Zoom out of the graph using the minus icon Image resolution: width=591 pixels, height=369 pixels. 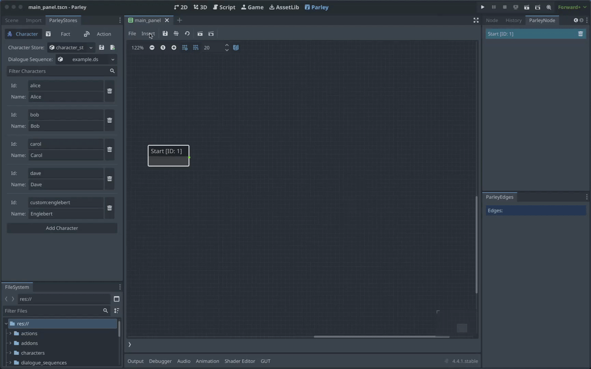click(152, 48)
